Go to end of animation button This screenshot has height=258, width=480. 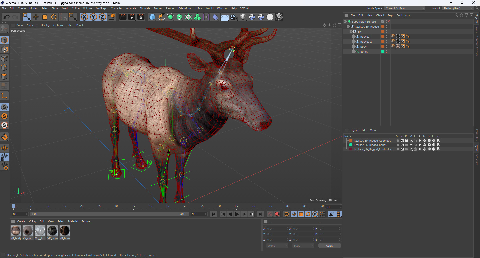pos(260,214)
